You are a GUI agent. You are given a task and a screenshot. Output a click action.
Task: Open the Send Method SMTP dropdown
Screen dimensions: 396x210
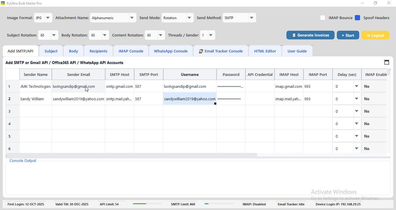(x=251, y=18)
